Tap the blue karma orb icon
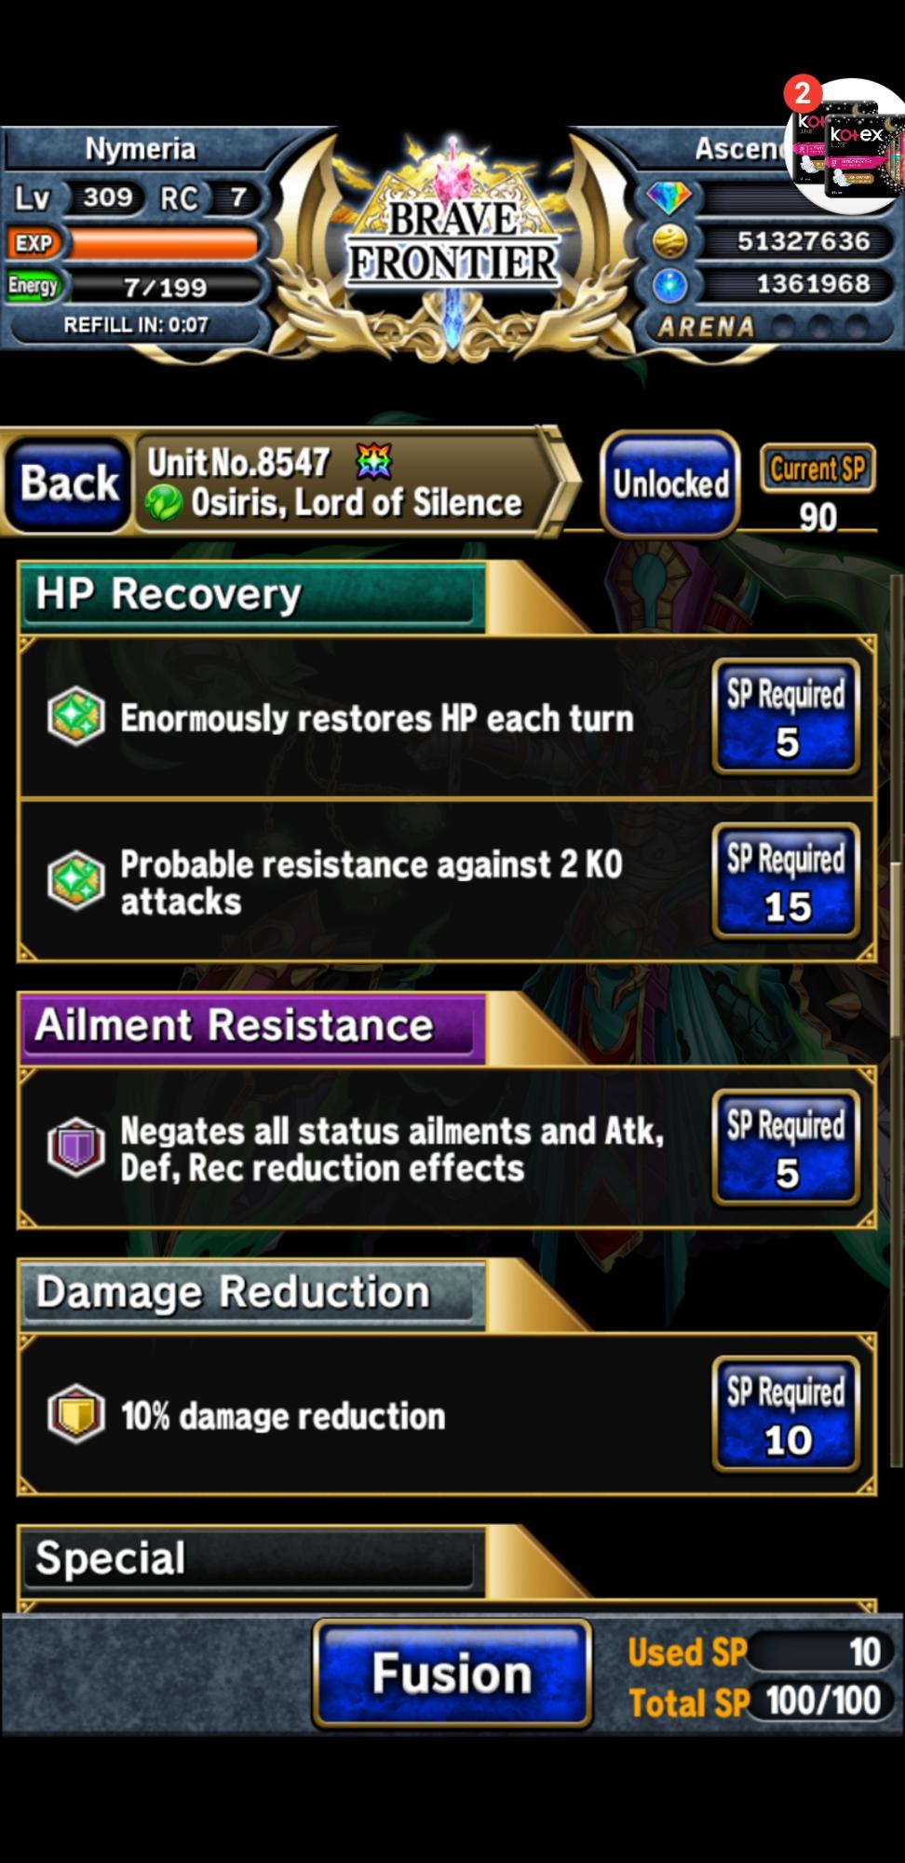Screen dimensions: 905x1863 [x=669, y=285]
